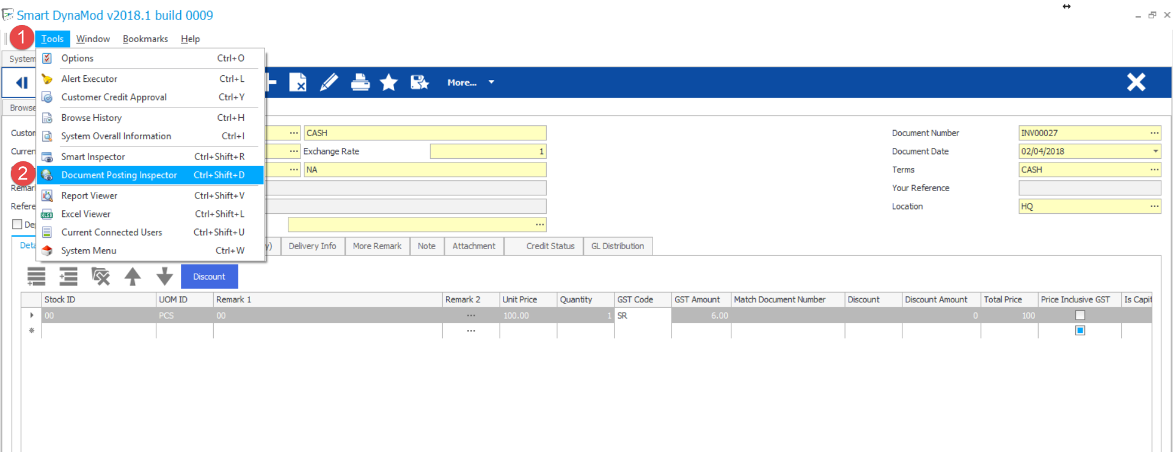Click the Current Connected Users icon

coord(47,233)
